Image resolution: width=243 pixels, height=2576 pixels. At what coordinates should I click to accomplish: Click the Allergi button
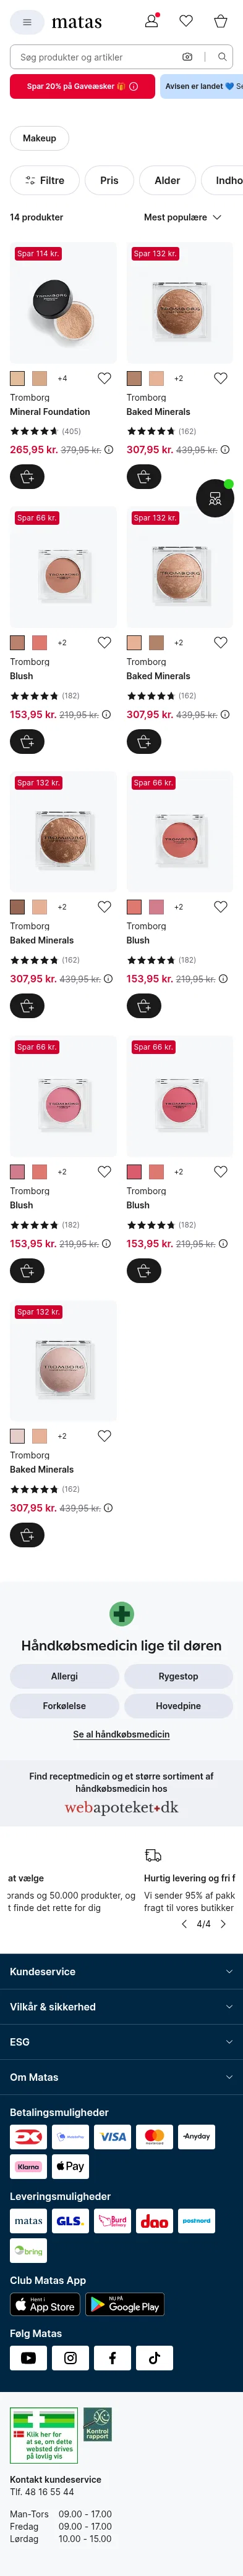64,1676
